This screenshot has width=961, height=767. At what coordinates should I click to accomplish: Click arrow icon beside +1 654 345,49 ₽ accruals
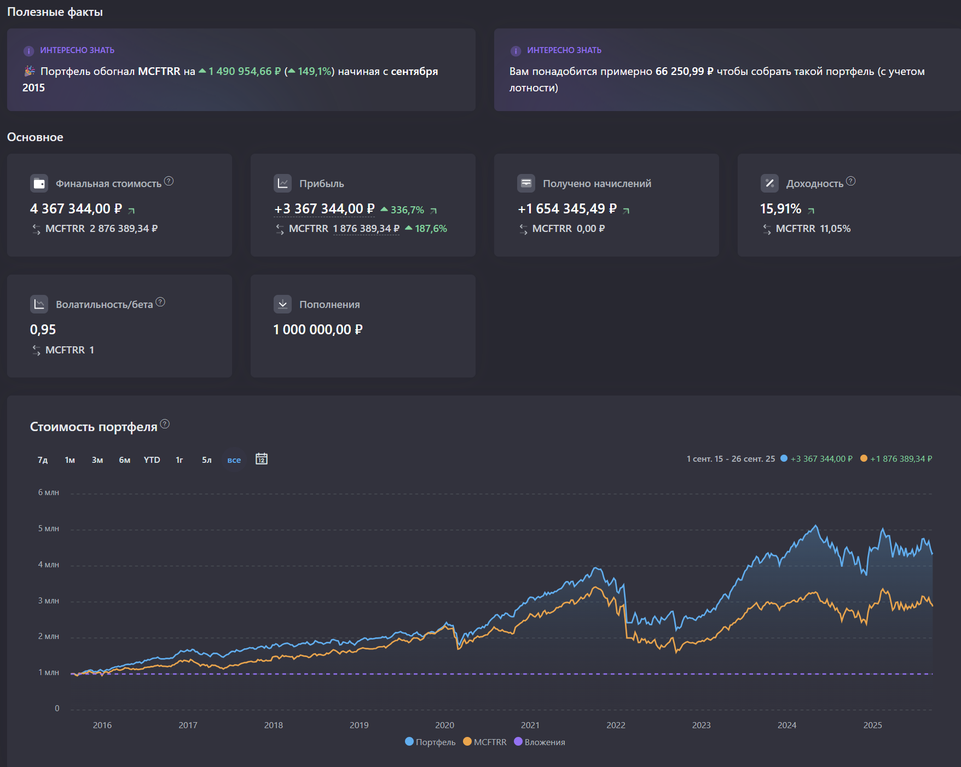tap(626, 211)
